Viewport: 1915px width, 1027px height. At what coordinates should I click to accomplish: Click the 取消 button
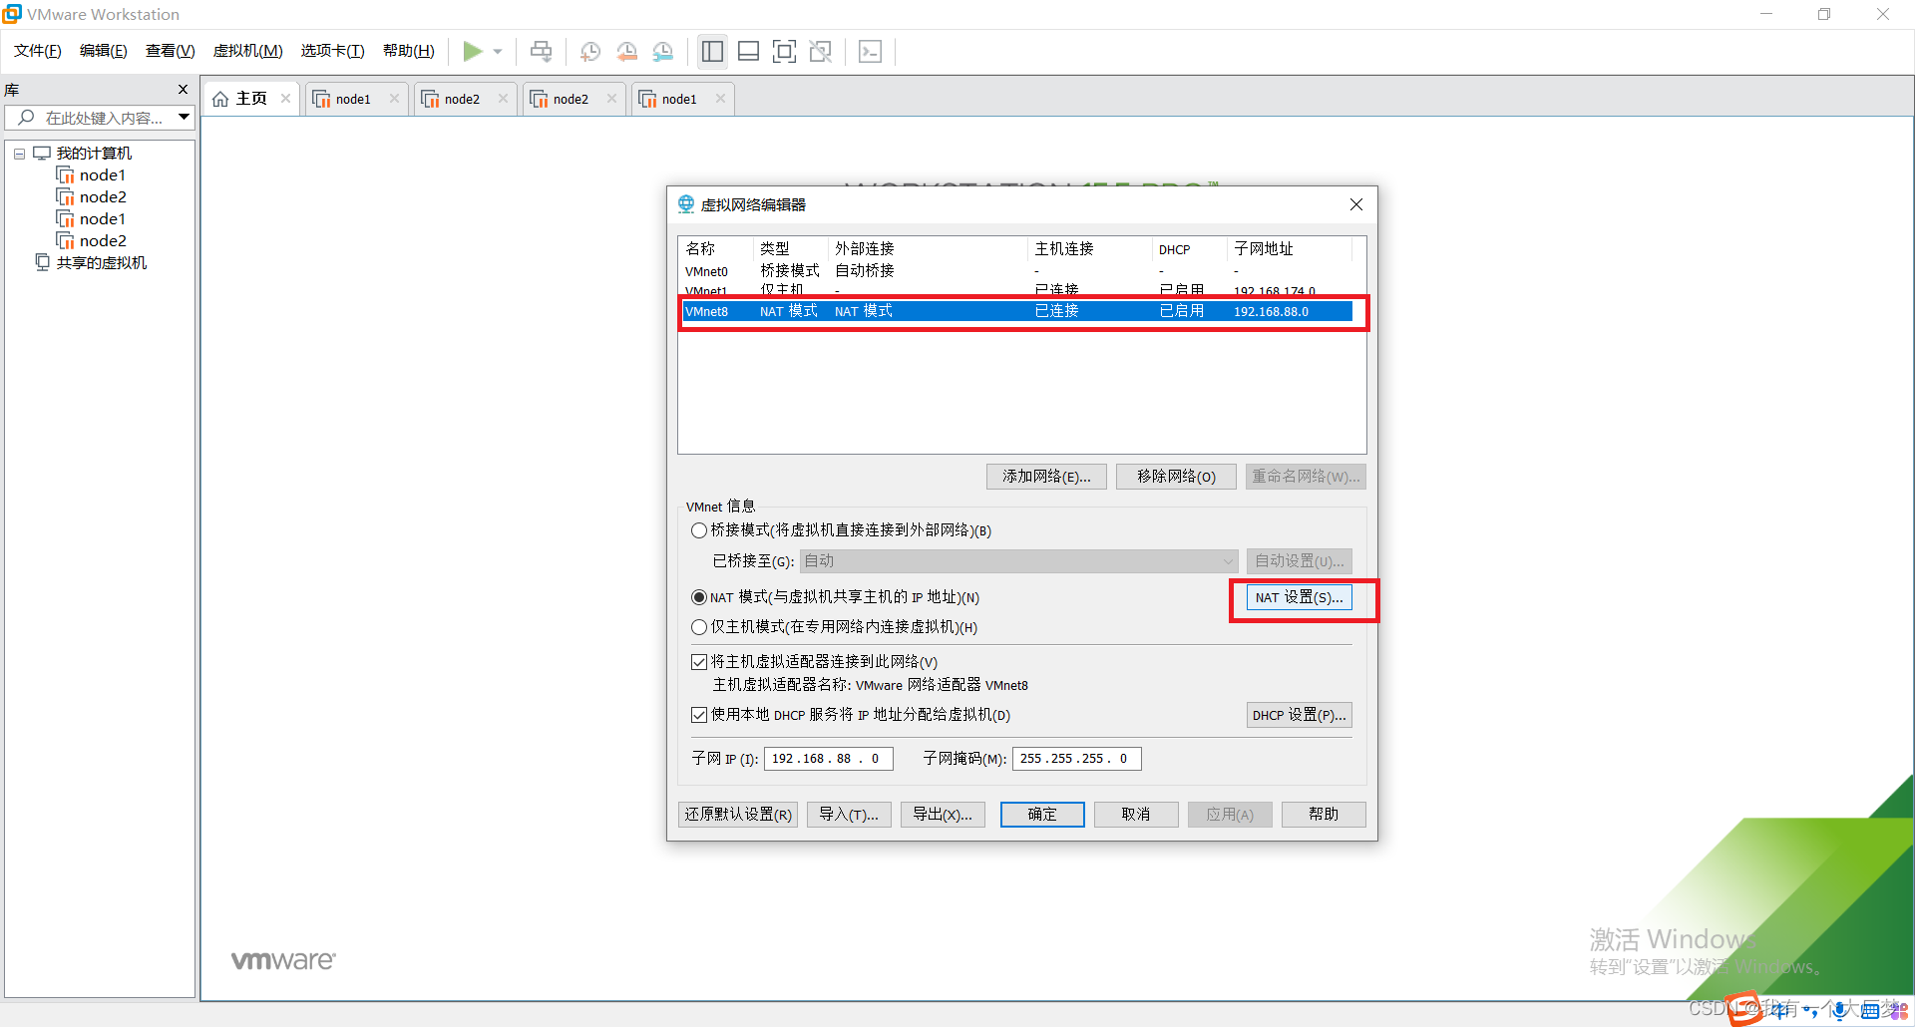pyautogui.click(x=1136, y=815)
